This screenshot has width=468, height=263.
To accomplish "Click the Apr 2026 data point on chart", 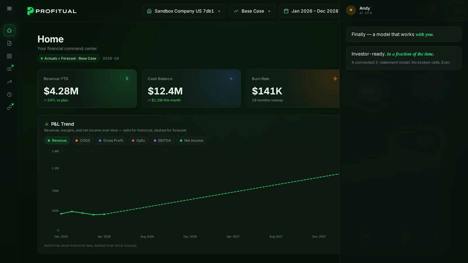I will (104, 214).
